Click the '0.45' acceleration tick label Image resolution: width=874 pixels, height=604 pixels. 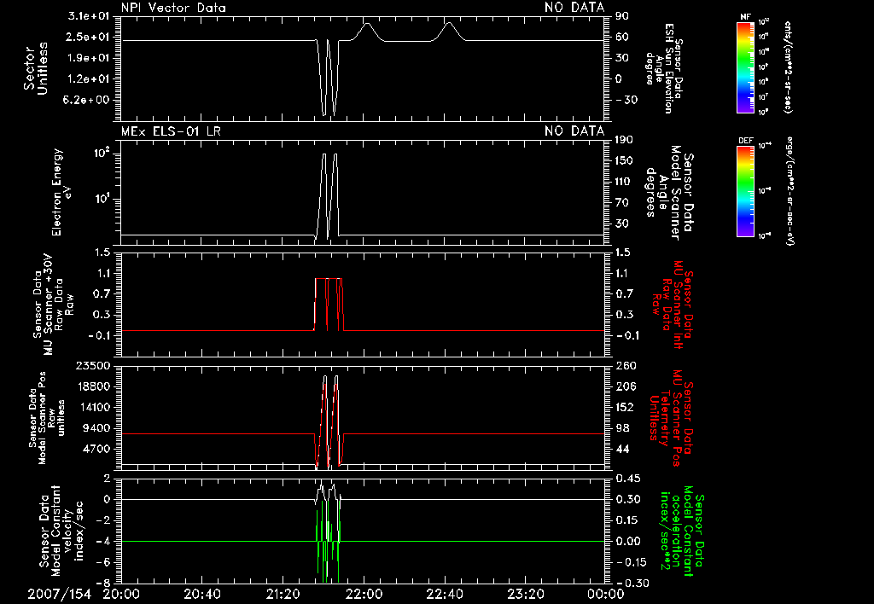(x=627, y=479)
